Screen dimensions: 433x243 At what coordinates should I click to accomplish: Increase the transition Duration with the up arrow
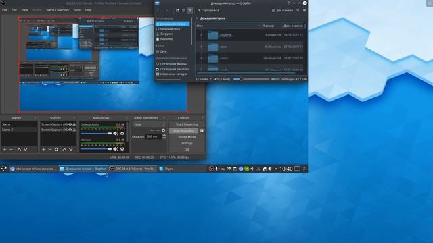tap(164, 135)
